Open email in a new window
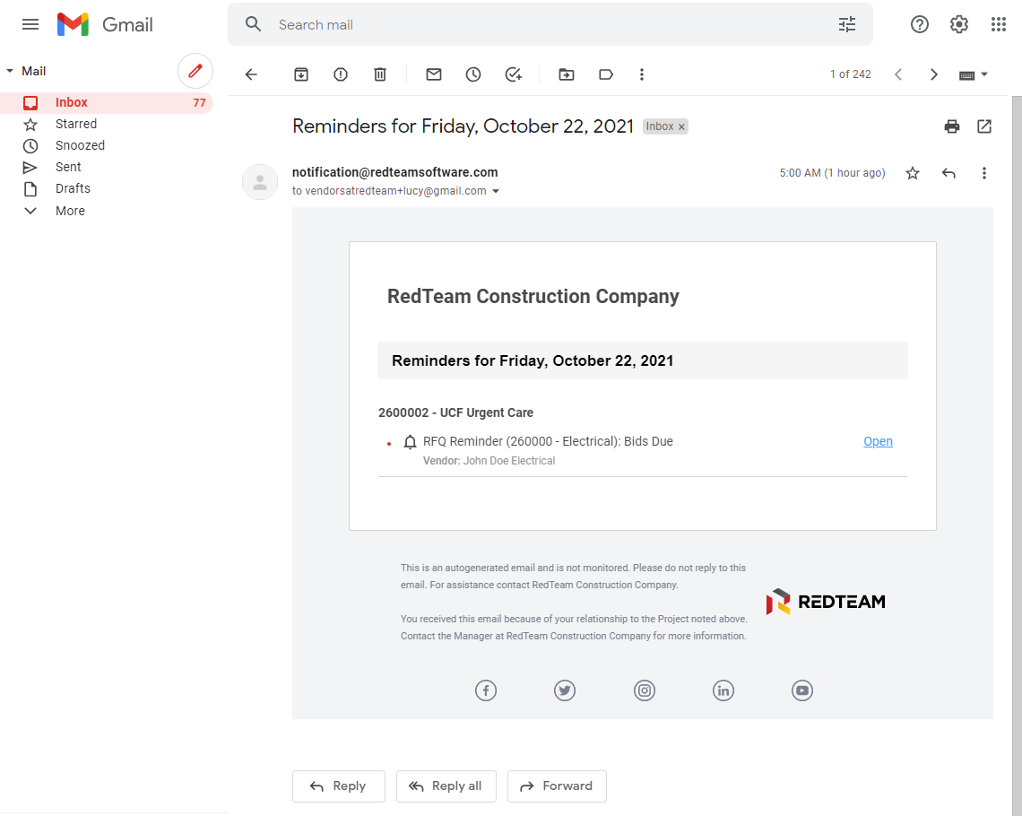This screenshot has width=1022, height=816. 984,126
